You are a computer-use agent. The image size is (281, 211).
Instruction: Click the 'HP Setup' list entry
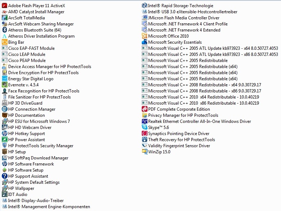point(14,152)
